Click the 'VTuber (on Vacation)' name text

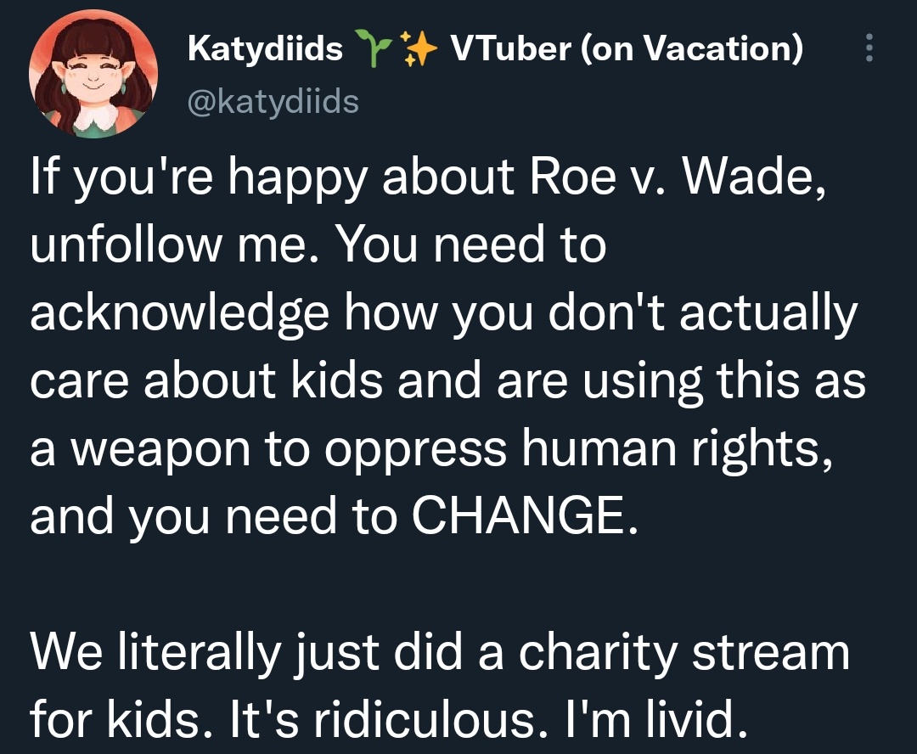pyautogui.click(x=627, y=48)
